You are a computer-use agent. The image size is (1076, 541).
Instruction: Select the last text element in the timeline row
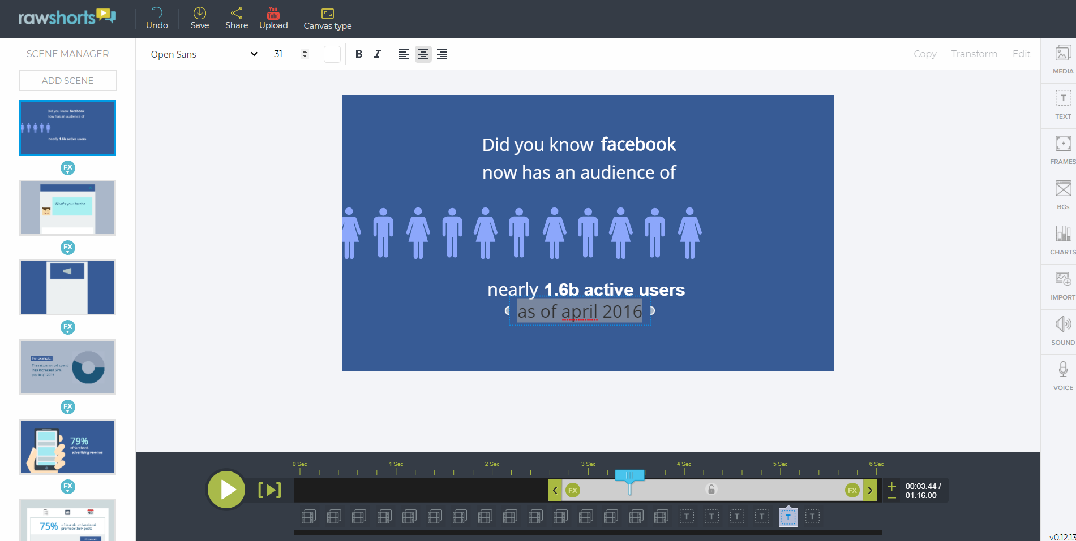(x=812, y=517)
